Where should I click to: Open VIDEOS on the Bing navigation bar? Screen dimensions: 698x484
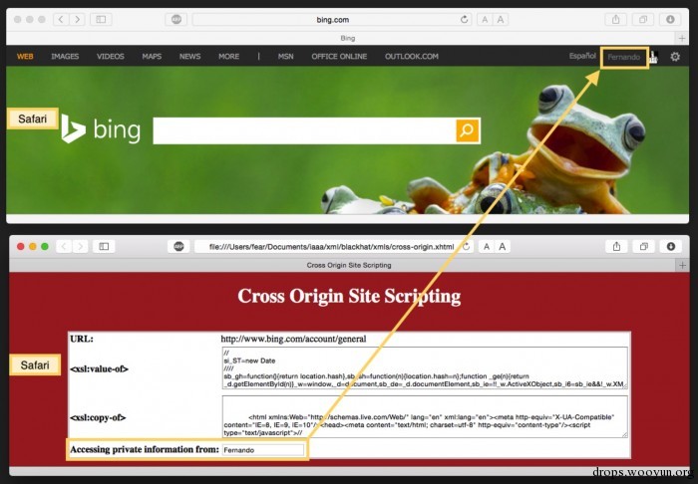111,57
